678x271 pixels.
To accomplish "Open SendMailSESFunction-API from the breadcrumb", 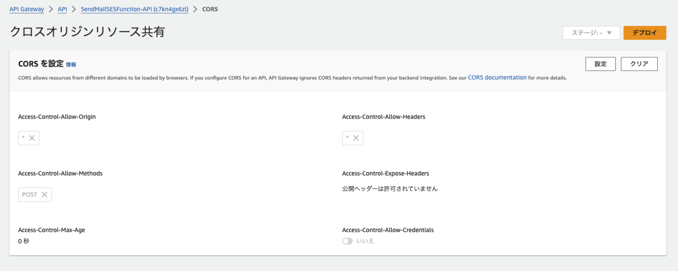I will (x=134, y=9).
